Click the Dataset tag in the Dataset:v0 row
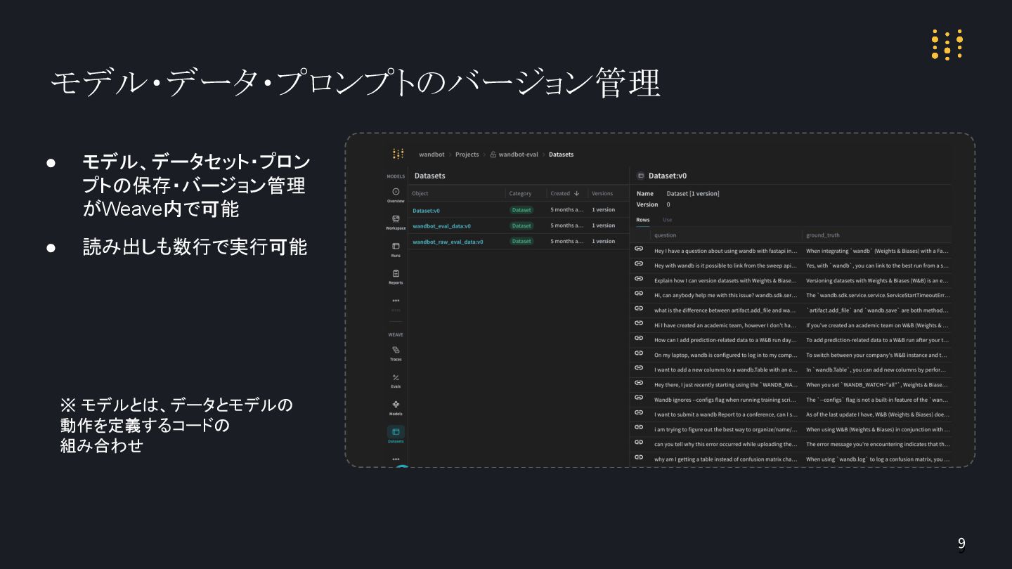Viewport: 1012px width, 569px height. [x=521, y=210]
